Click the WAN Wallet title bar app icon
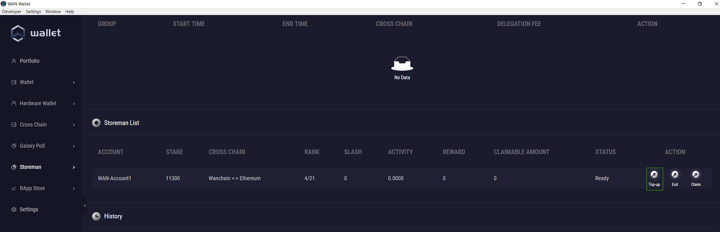 4,4
